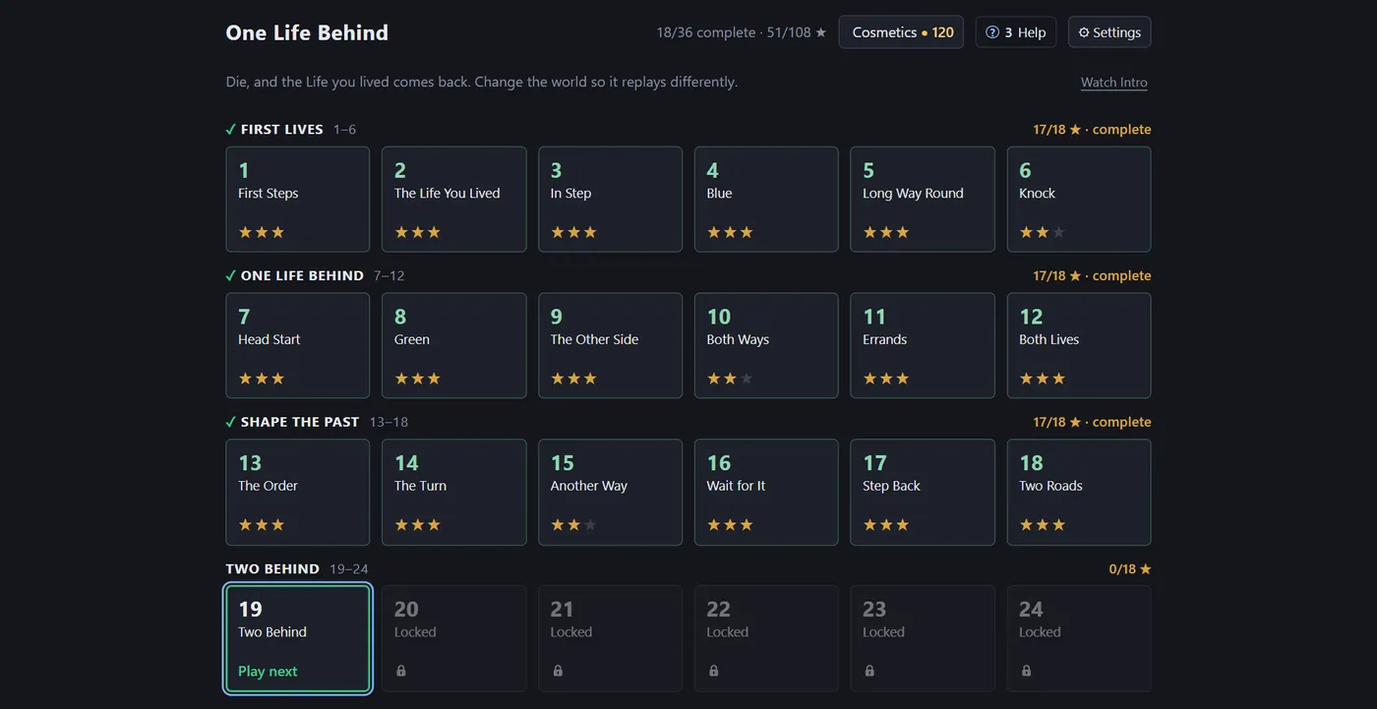
Task: Click the 18/36 complete progress text
Action: pos(706,32)
